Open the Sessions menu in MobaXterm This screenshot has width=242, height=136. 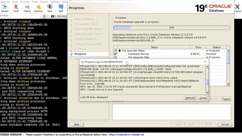(5, 2)
